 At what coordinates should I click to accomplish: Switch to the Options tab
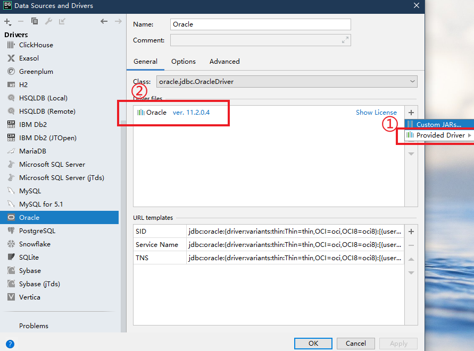point(184,62)
